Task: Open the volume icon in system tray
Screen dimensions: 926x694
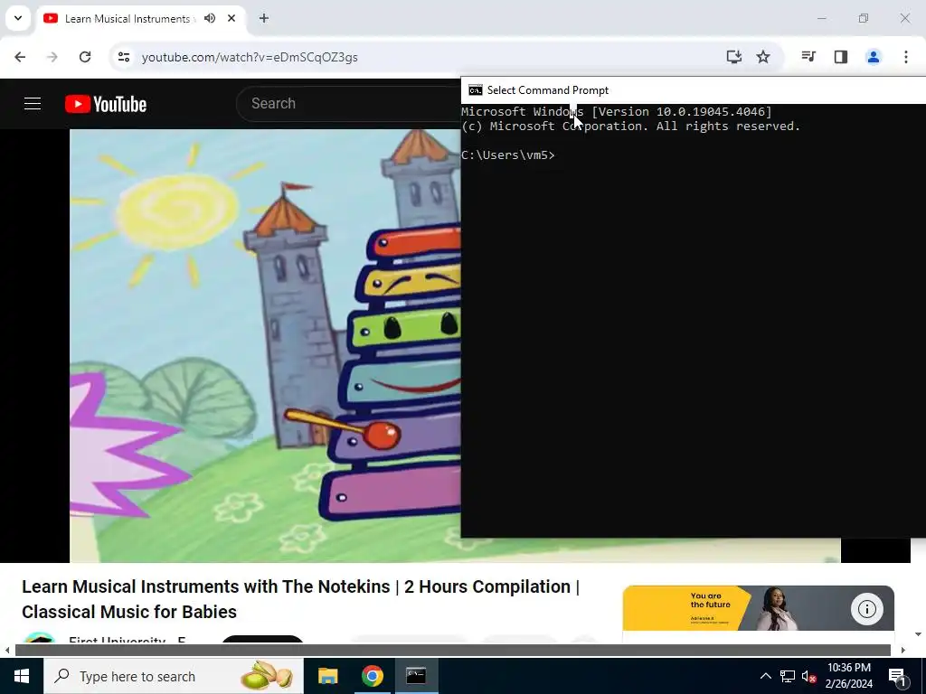Action: 808,677
